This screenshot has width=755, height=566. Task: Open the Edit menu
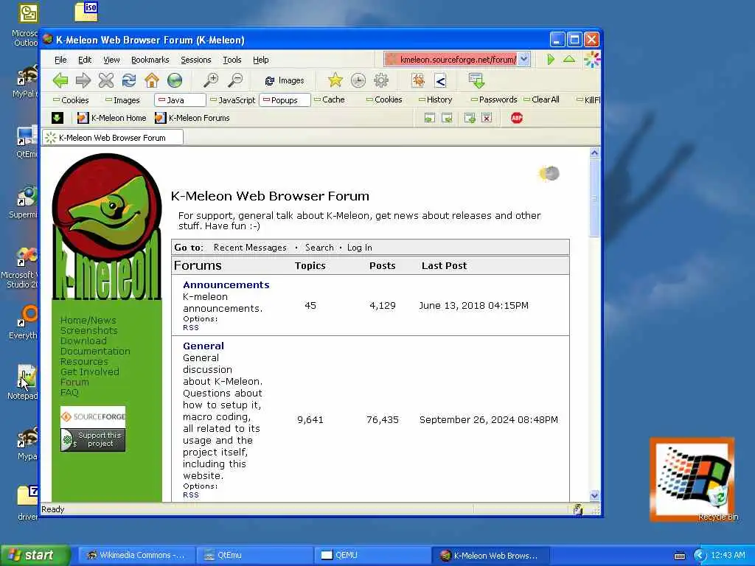click(85, 60)
